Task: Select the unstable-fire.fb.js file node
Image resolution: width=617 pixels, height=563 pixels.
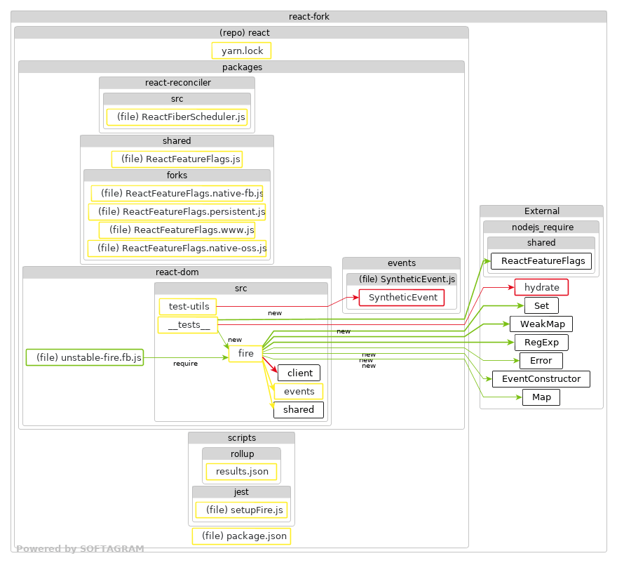Action: pos(84,357)
